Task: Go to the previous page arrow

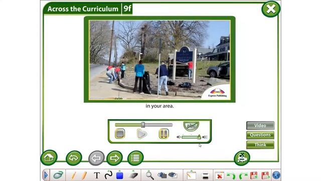Action: [96, 158]
